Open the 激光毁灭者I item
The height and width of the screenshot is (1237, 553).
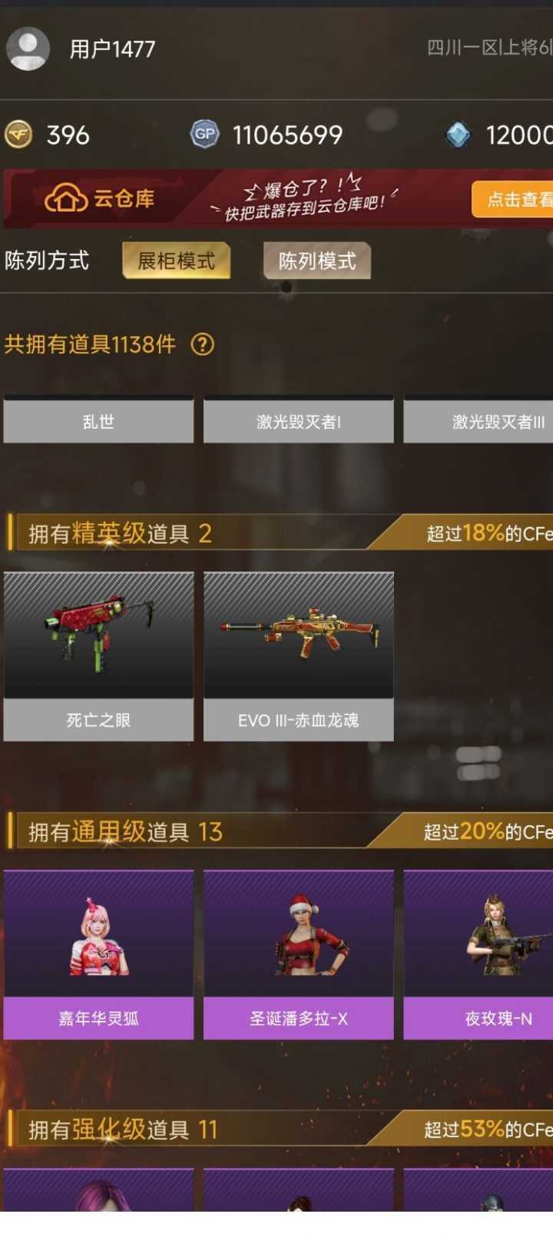click(x=299, y=421)
